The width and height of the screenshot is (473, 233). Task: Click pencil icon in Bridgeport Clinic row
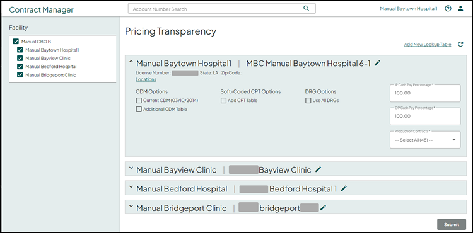pos(323,208)
